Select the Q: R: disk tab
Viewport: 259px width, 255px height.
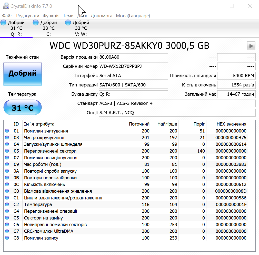pos(16,28)
